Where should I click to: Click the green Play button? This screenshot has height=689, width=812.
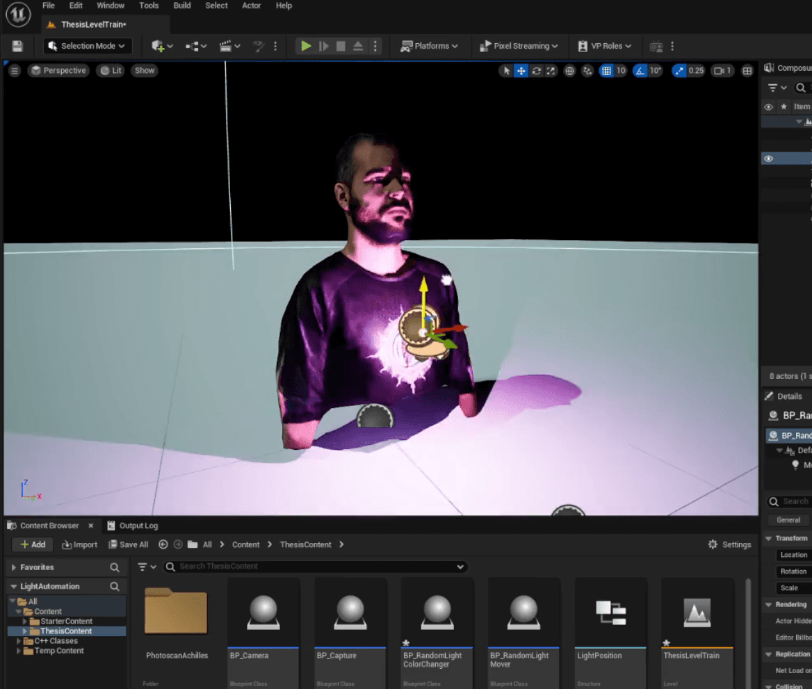[x=305, y=46]
